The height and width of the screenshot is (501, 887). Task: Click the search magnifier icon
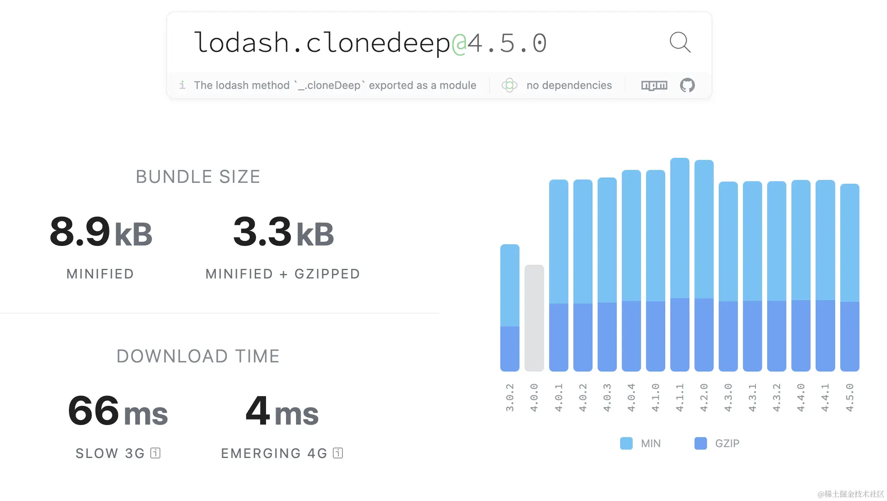pos(680,42)
